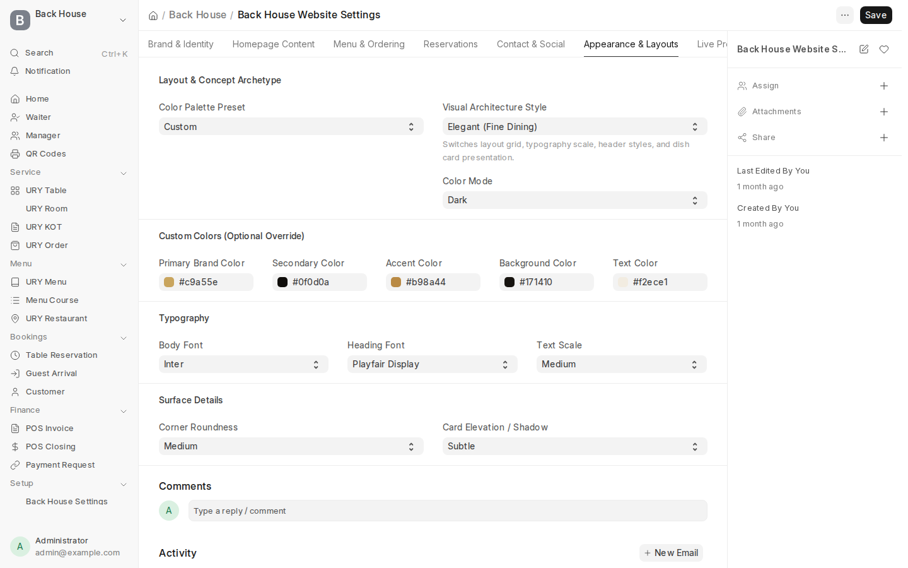Collapse the Setup section in sidebar
Image resolution: width=908 pixels, height=568 pixels.
(x=124, y=484)
